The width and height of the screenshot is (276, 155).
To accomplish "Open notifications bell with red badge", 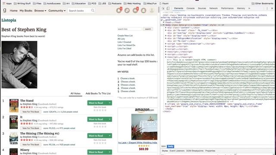I will point(119,10).
